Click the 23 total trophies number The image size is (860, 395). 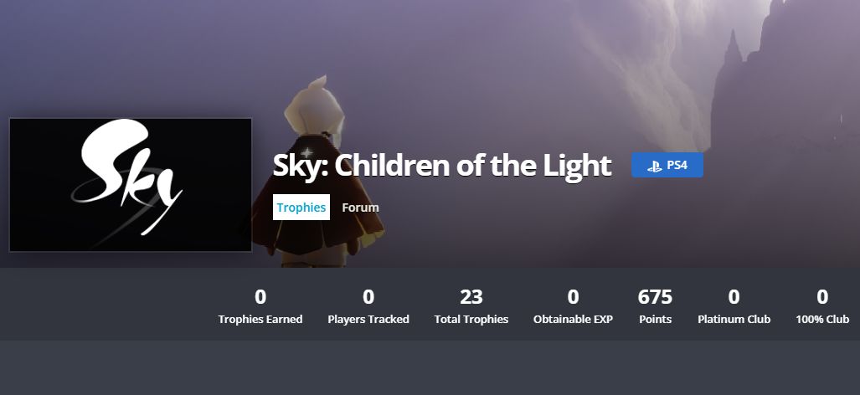tap(471, 296)
